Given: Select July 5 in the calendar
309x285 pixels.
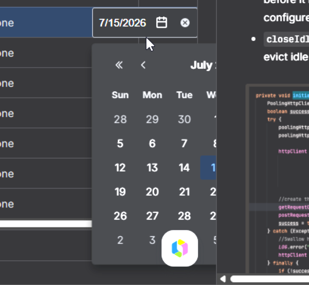Looking at the screenshot, I should point(120,143).
